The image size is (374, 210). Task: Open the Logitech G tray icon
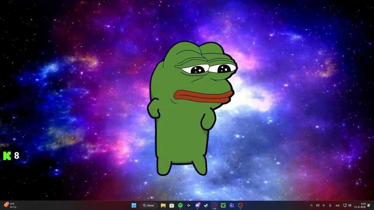(324, 205)
